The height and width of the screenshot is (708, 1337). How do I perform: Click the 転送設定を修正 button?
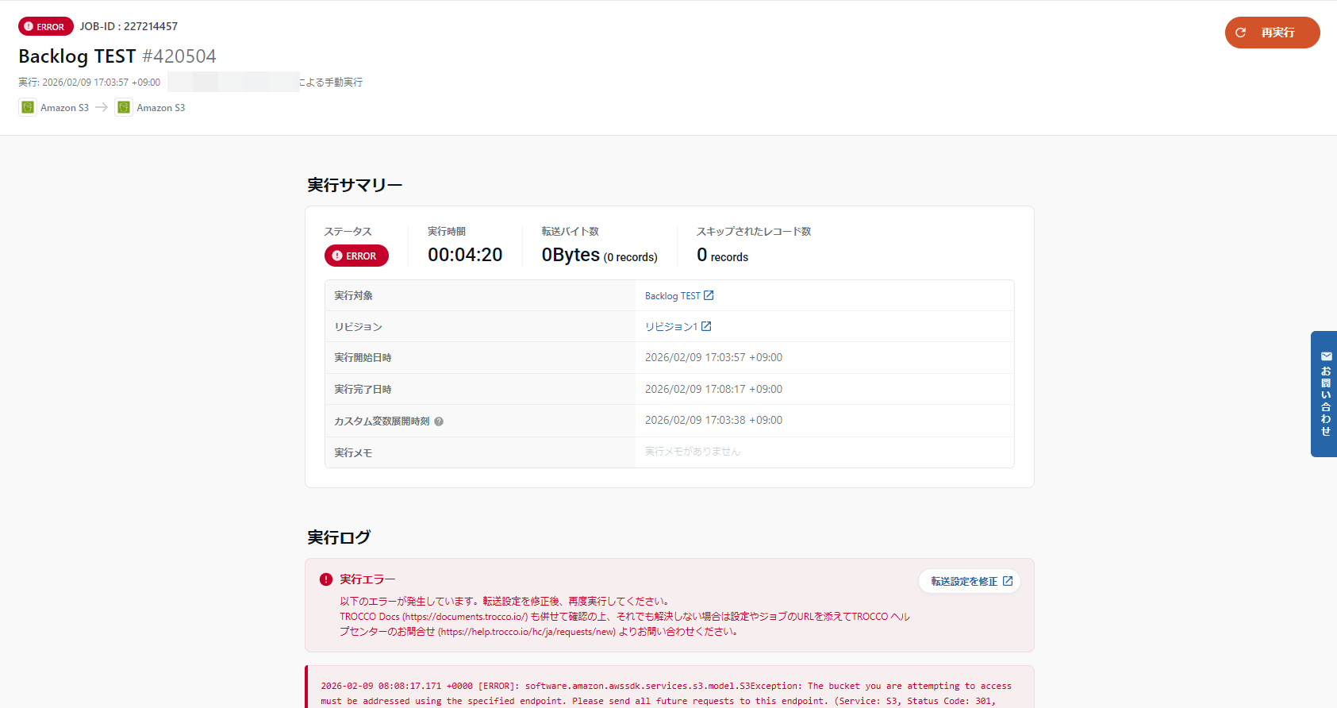970,581
